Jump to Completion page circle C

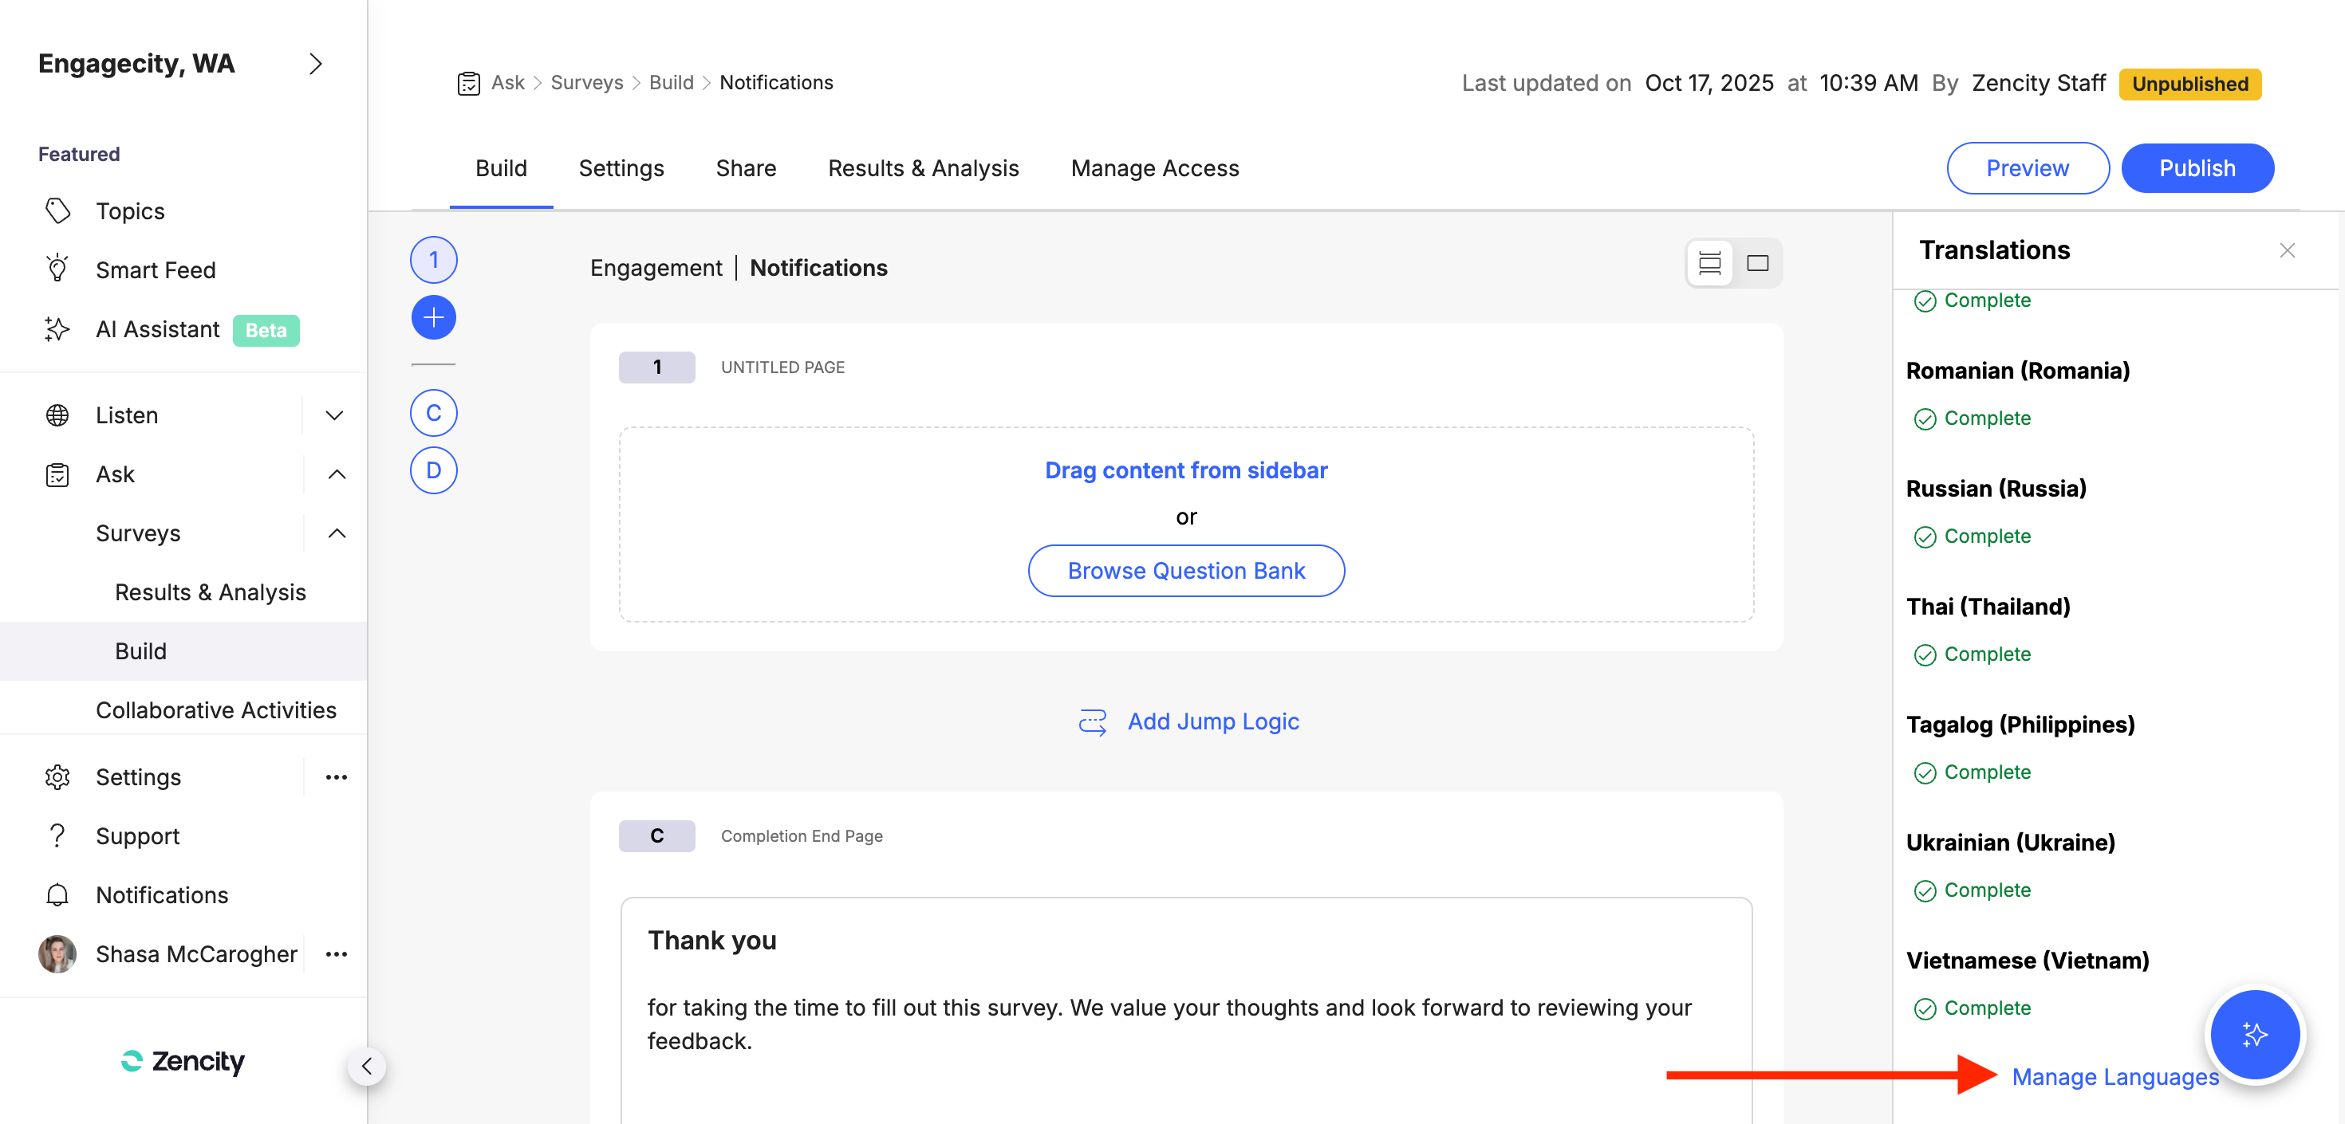click(433, 413)
